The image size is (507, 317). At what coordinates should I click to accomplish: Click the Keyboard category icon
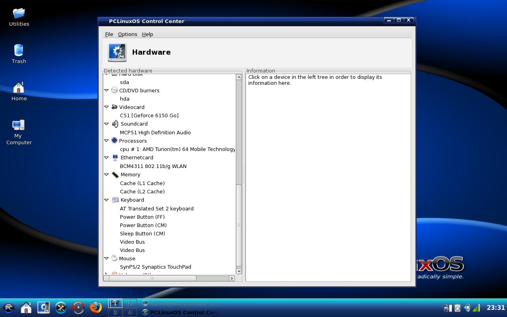(115, 200)
